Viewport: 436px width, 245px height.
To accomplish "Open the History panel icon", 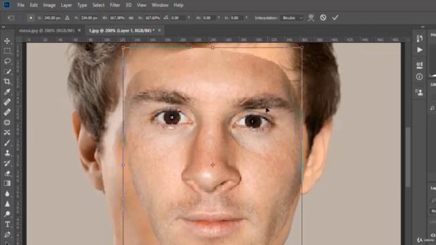I will click(420, 39).
